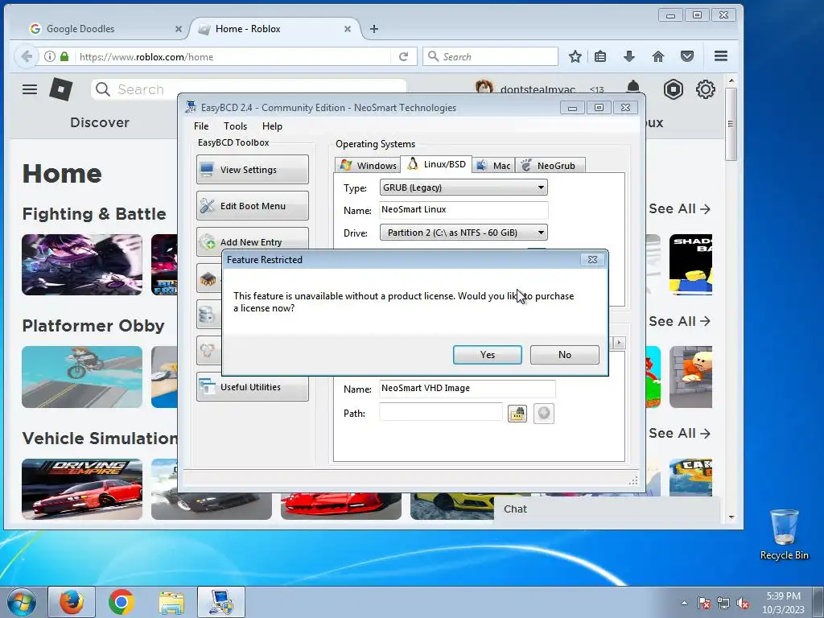Image resolution: width=824 pixels, height=618 pixels.
Task: Show site information icon in address bar
Action: pos(49,57)
